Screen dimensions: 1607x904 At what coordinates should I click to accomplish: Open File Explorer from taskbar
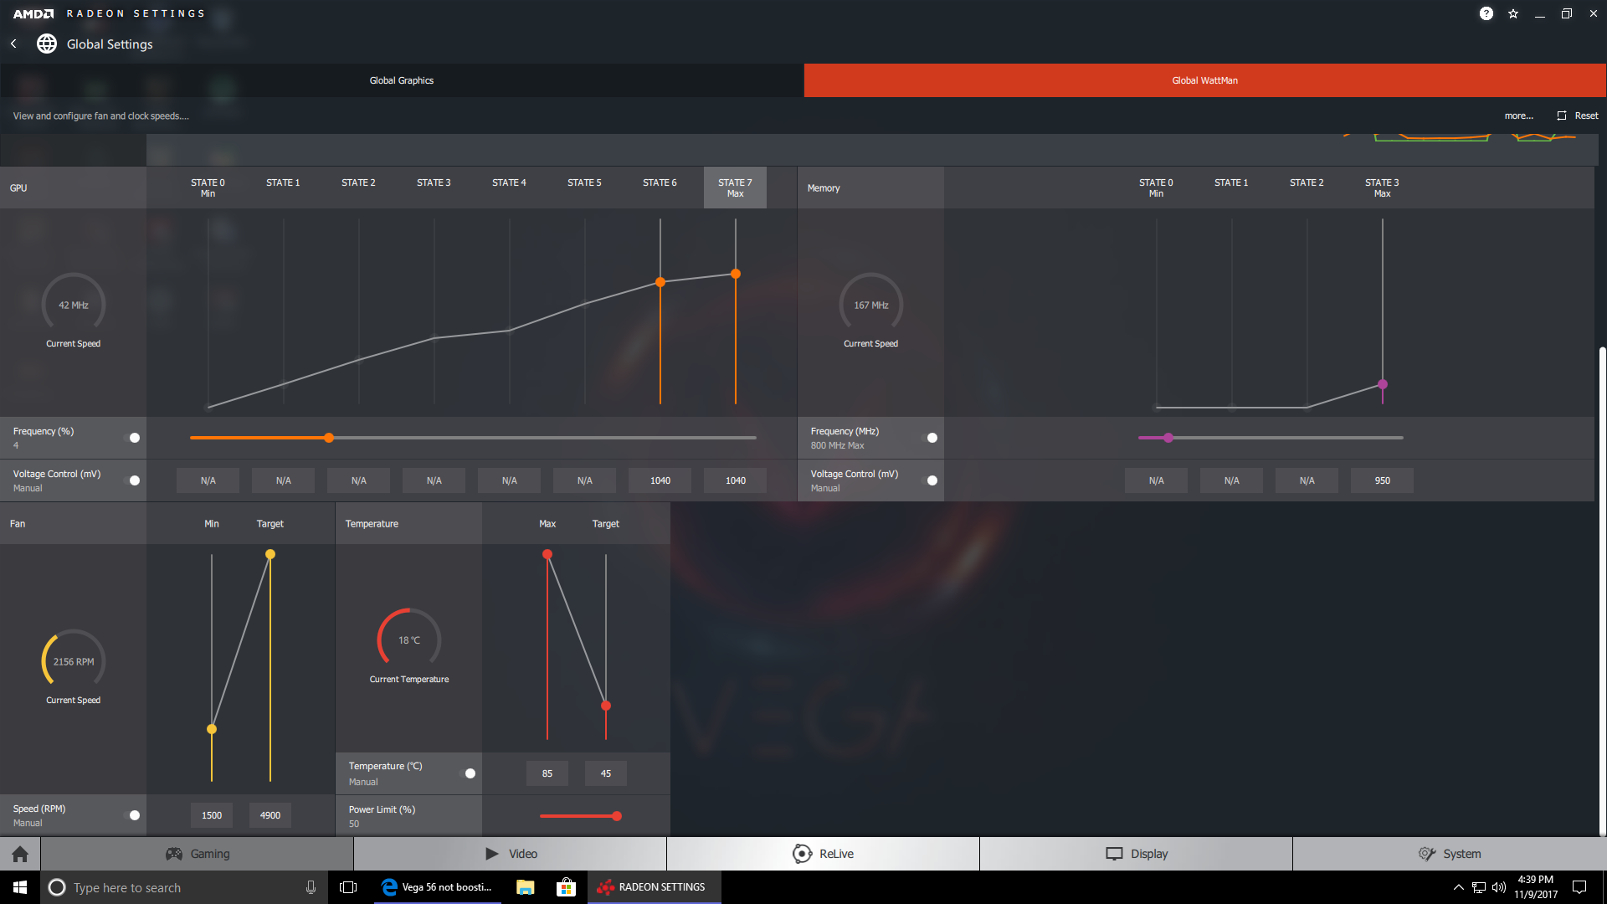click(526, 887)
